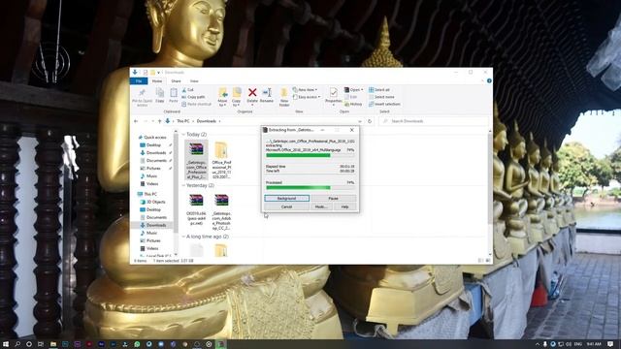Image resolution: width=621 pixels, height=349 pixels.
Task: Click Select all in the ribbon
Action: (379, 90)
